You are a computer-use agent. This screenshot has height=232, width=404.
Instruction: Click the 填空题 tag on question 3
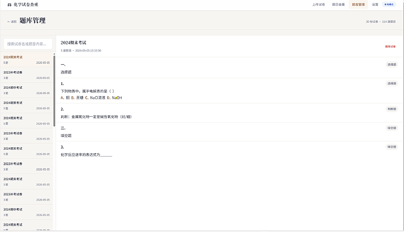(x=392, y=147)
